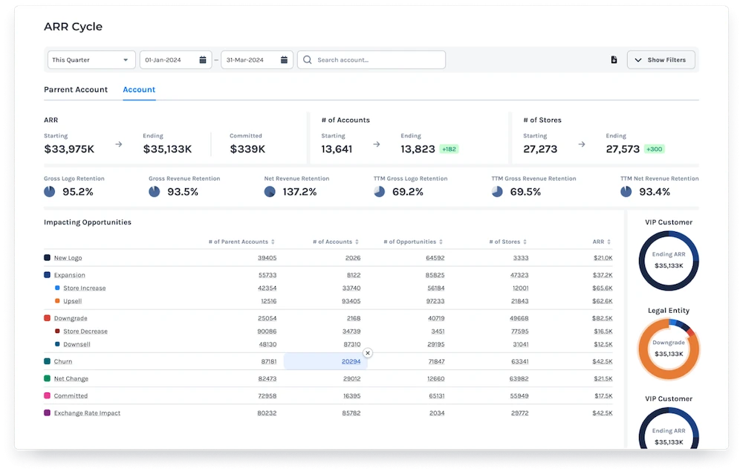Sort by # of Accounts column

(357, 242)
